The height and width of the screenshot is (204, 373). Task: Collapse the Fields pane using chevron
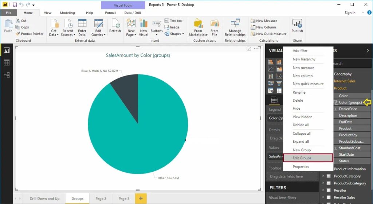click(x=368, y=50)
